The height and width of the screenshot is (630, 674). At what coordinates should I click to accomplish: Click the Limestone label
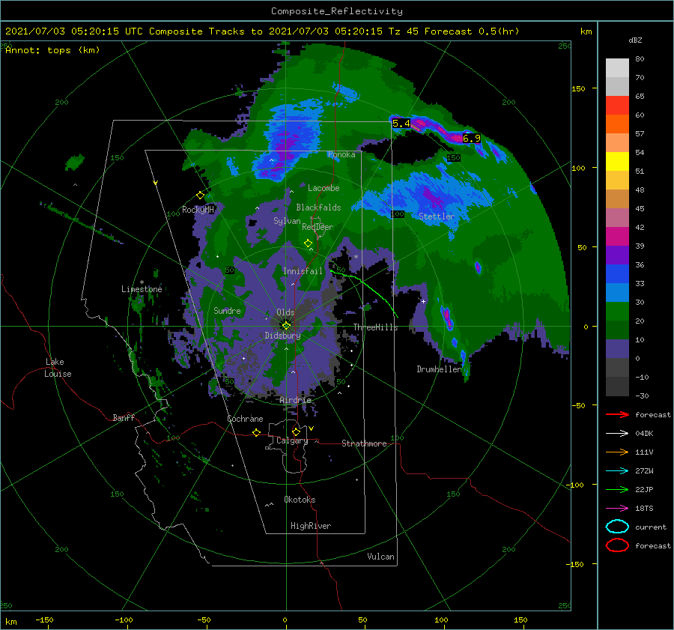point(142,289)
